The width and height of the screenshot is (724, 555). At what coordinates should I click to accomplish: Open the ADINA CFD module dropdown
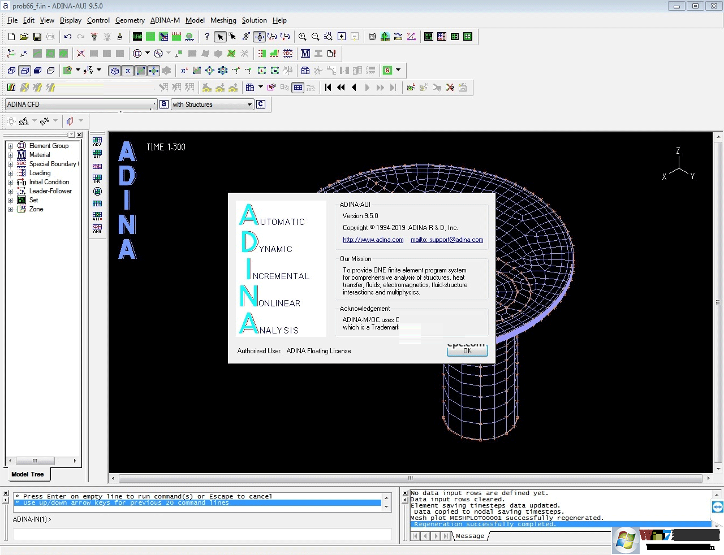[154, 105]
